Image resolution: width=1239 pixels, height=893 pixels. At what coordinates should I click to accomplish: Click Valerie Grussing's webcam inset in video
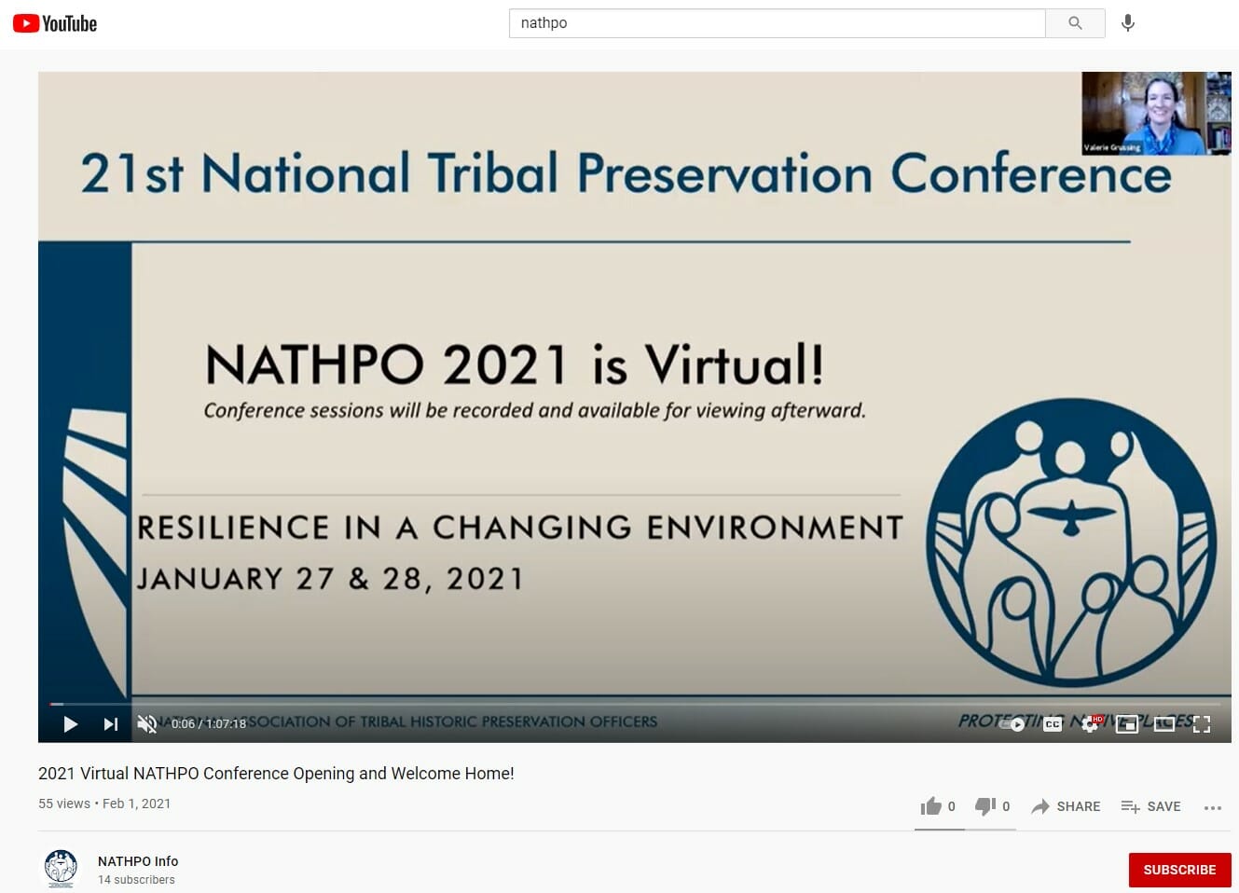click(x=1156, y=113)
